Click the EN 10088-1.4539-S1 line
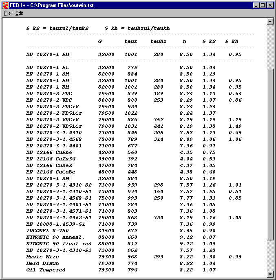Viewport: 276px width, 280px height. click(55, 224)
